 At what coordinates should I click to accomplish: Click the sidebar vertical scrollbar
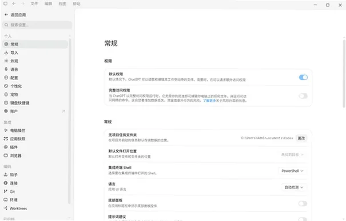[x=69, y=121]
